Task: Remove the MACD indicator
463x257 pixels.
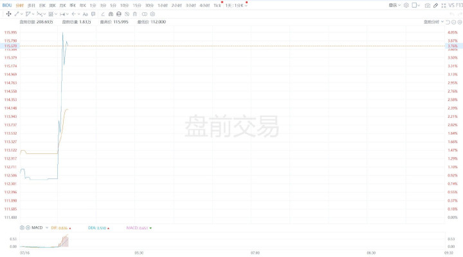Action: (28, 228)
